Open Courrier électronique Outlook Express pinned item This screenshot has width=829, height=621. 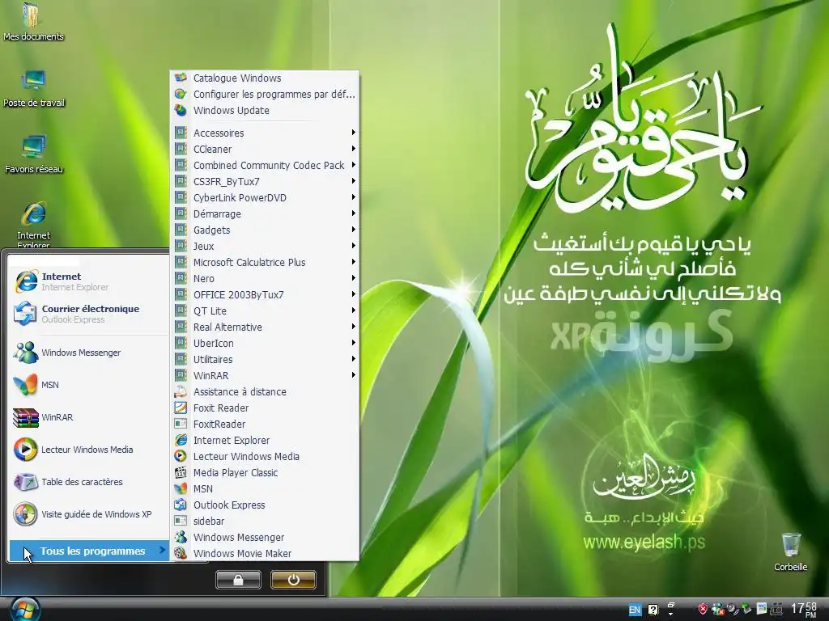[x=89, y=314]
